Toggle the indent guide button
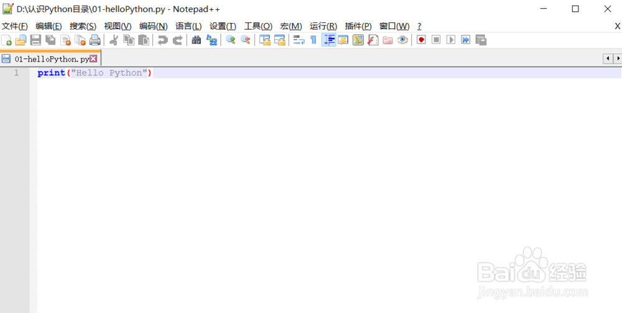Viewport: 622px width, 313px height. pos(329,40)
